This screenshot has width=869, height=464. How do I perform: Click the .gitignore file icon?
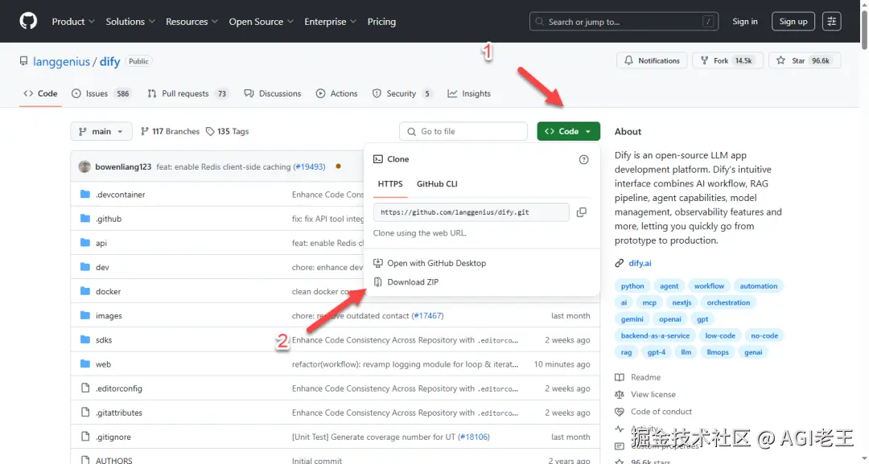[x=84, y=437]
